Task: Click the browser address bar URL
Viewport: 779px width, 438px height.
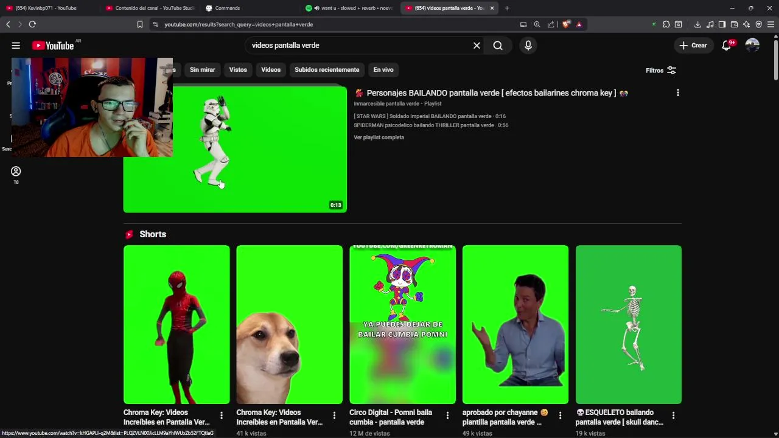Action: [x=239, y=24]
